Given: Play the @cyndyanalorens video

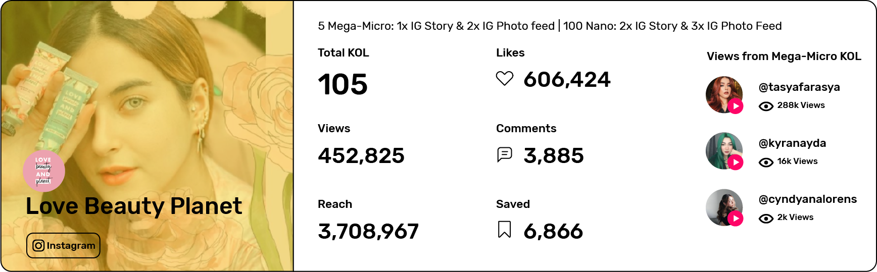Looking at the screenshot, I should (x=736, y=219).
